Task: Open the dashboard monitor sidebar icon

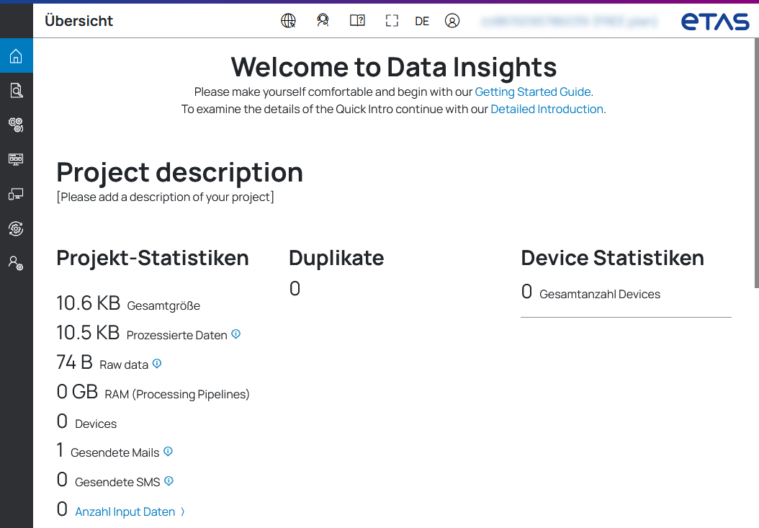Action: pyautogui.click(x=16, y=159)
